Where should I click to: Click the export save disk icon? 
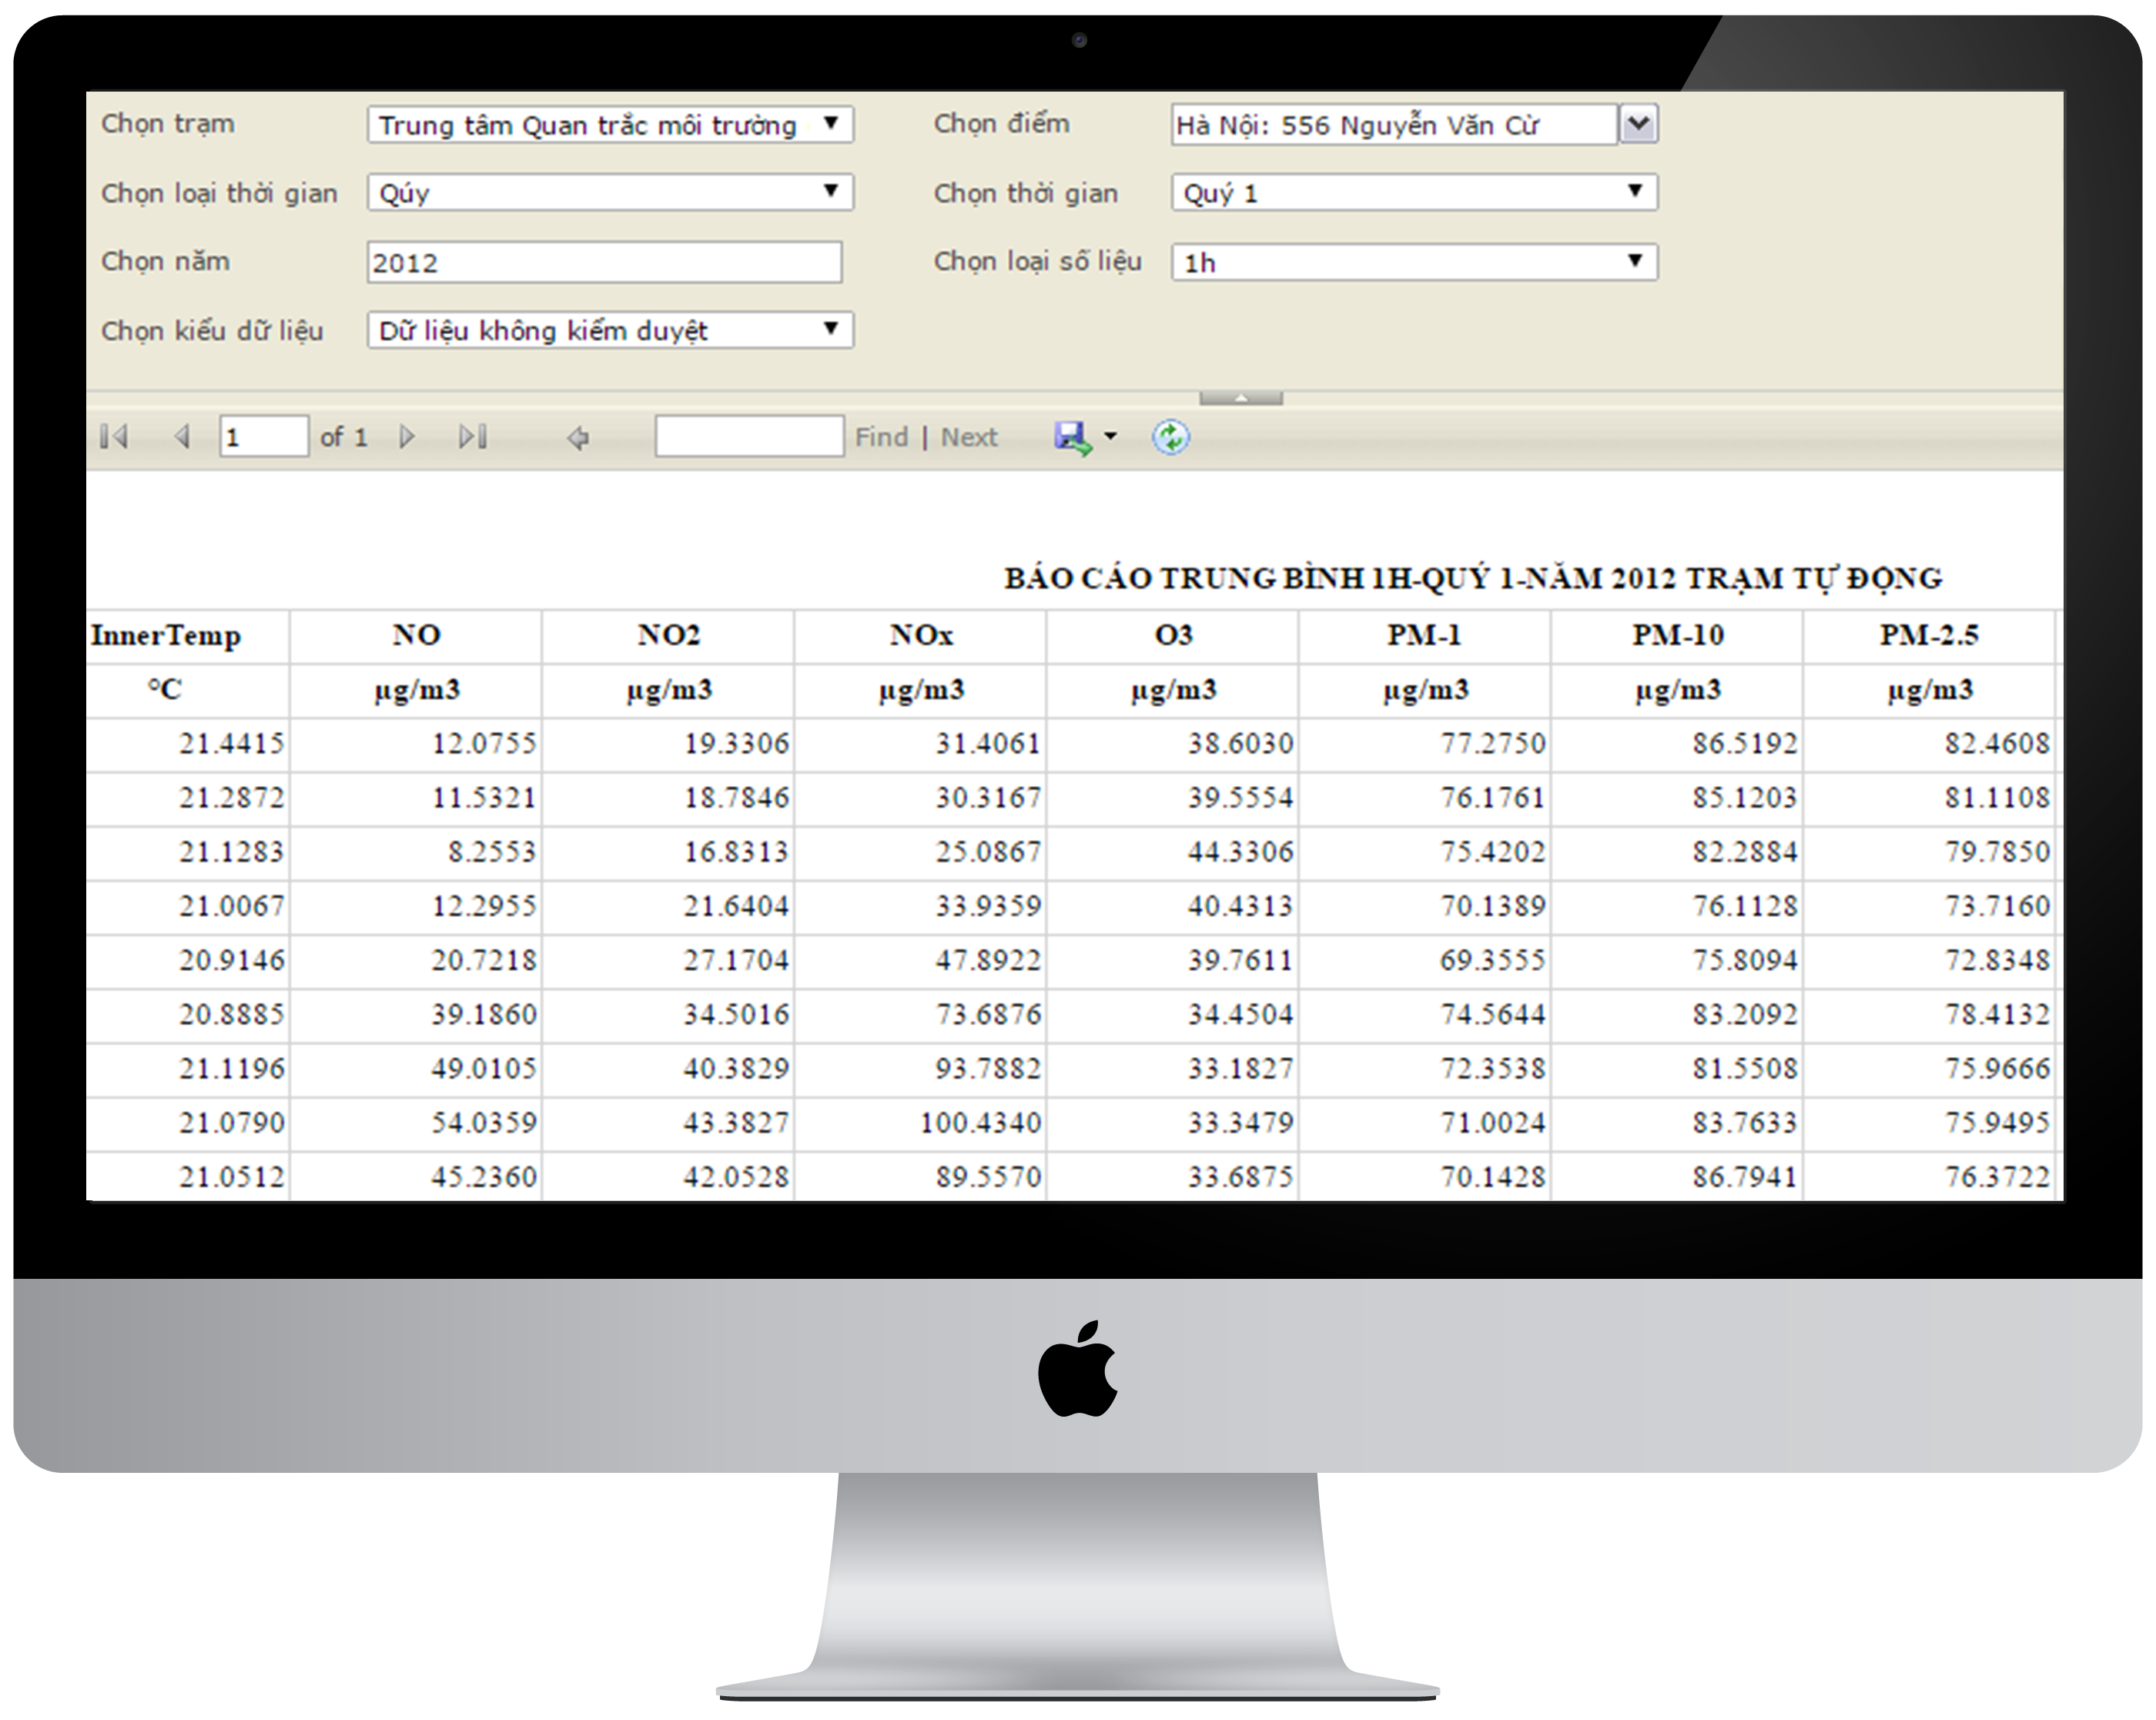[1072, 437]
